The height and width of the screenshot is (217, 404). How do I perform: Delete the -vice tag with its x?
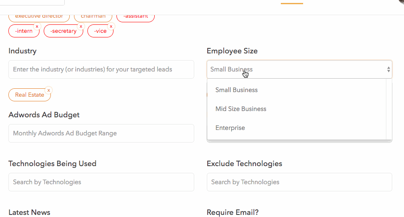[x=111, y=26]
